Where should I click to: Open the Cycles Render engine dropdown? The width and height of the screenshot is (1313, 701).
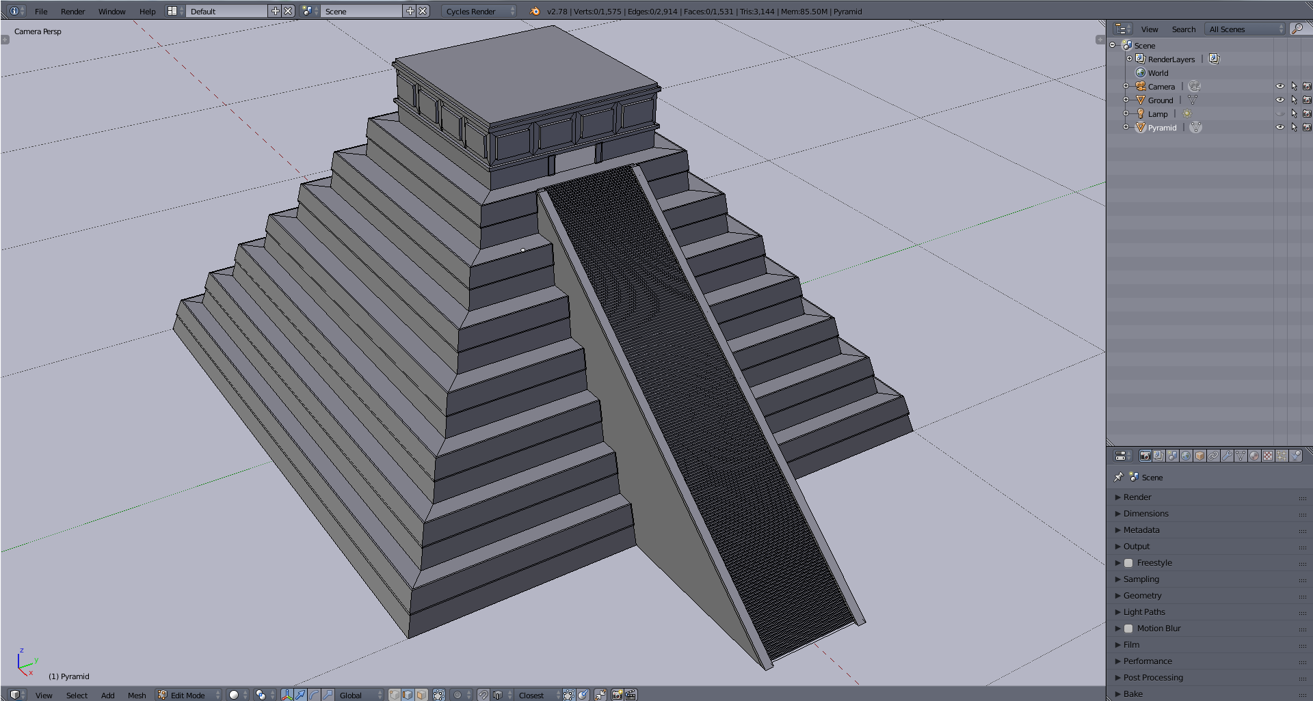pyautogui.click(x=479, y=11)
